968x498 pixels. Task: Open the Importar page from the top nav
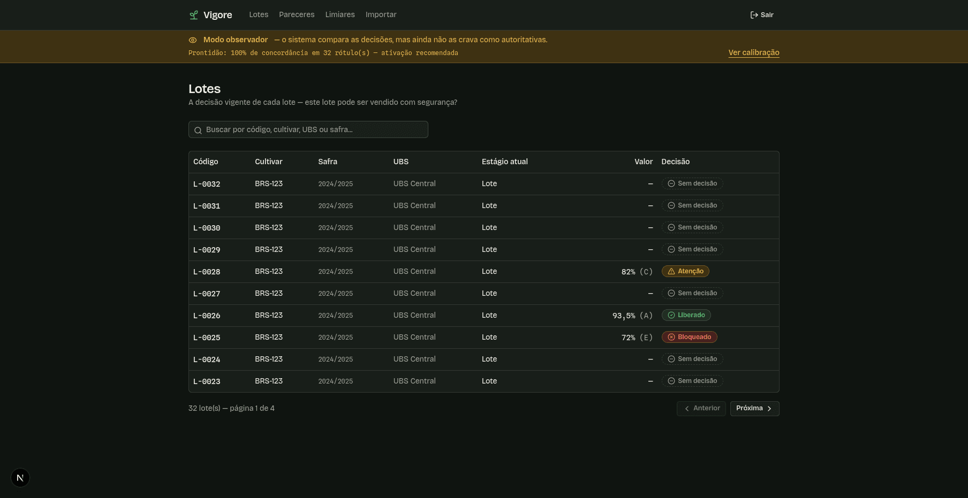pyautogui.click(x=381, y=15)
